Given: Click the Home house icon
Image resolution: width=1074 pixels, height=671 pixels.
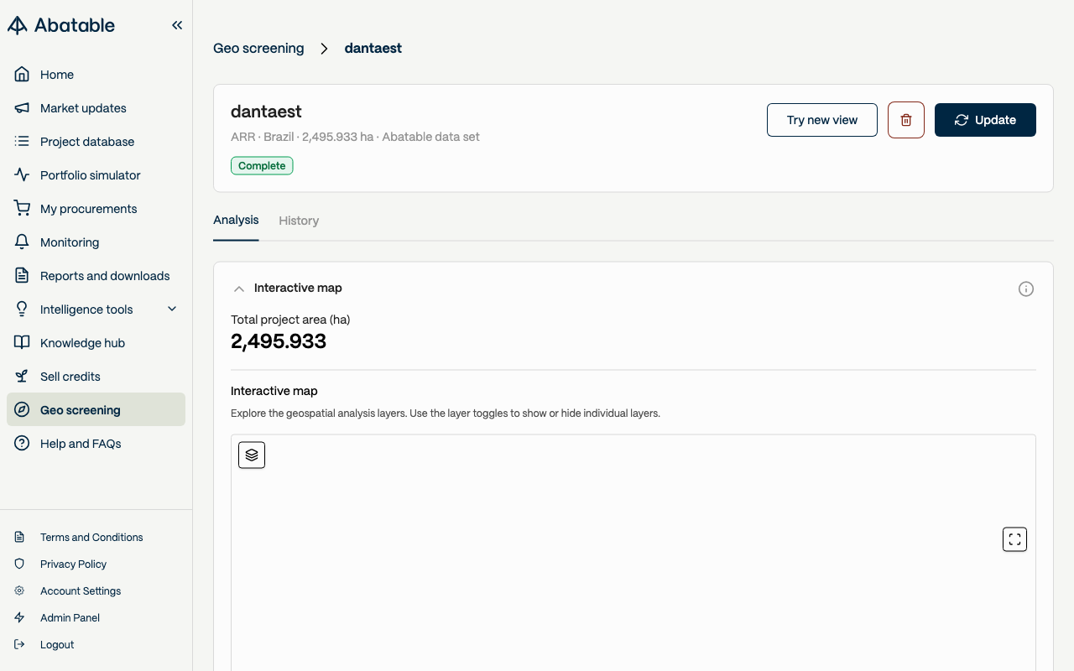Looking at the screenshot, I should (22, 75).
